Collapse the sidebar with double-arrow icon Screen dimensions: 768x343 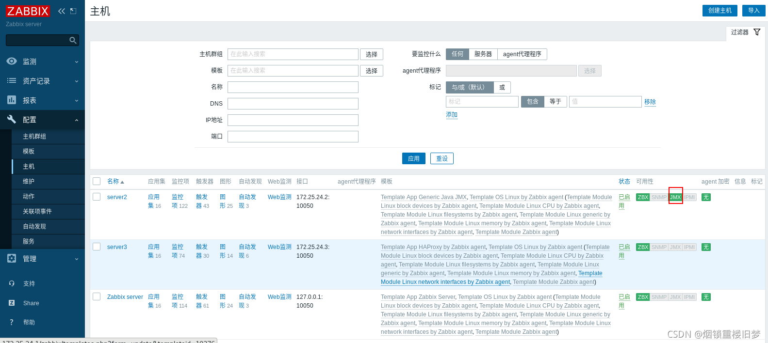point(61,11)
